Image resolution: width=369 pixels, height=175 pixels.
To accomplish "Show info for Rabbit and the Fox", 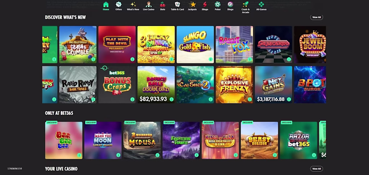I will (x=250, y=59).
